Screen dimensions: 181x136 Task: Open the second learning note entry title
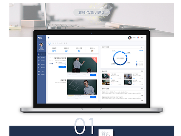point(112,97)
